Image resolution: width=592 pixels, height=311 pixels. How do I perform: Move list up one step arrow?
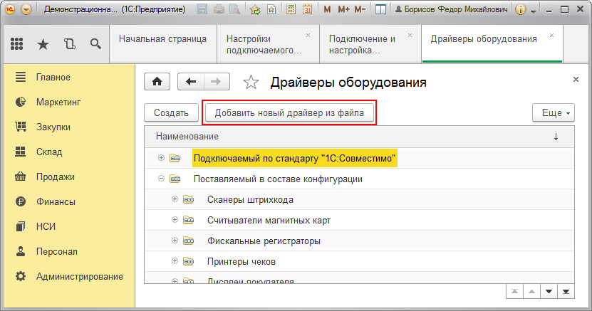[x=531, y=291]
